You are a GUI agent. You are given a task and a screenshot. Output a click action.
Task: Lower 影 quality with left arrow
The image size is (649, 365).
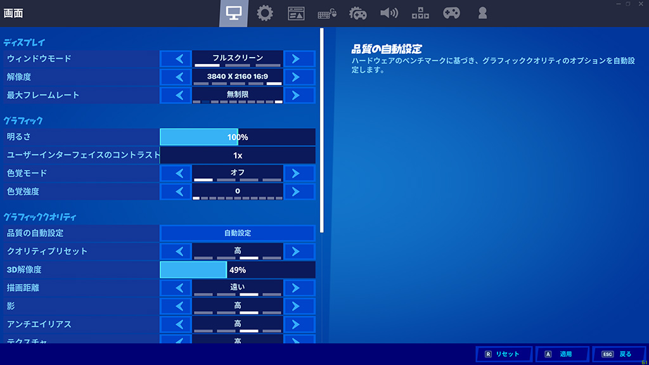point(176,306)
